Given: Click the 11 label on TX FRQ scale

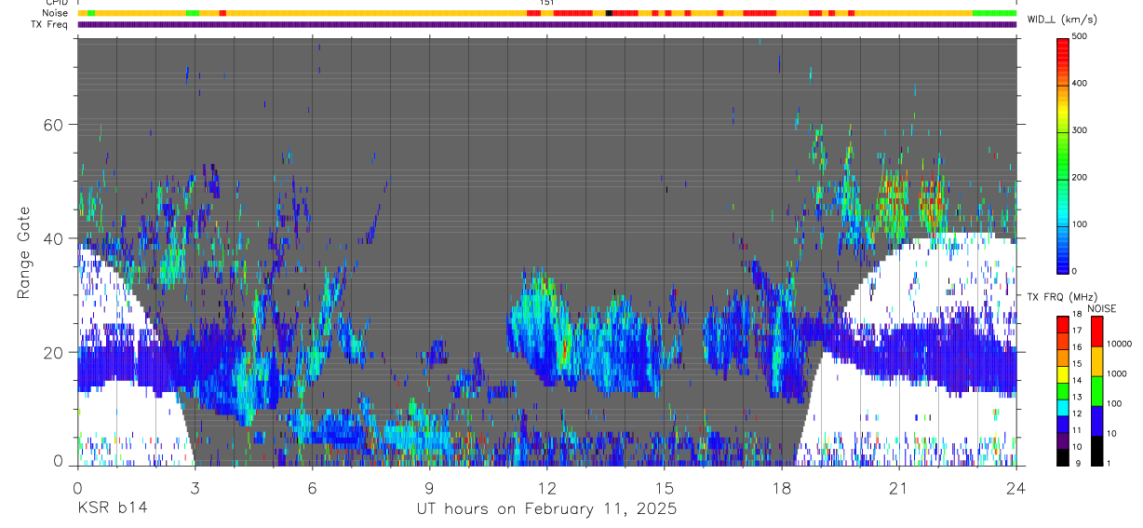Looking at the screenshot, I should (1078, 431).
